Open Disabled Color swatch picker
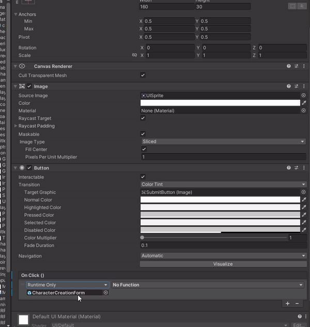 pyautogui.click(x=220, y=230)
